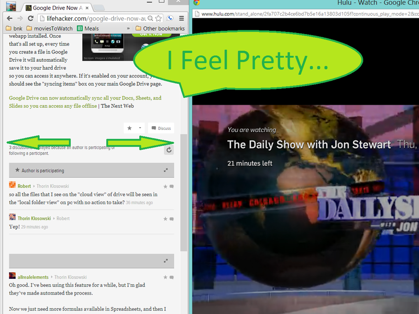419x314 pixels.
Task: Refresh the discussions with the circular arrow icon
Action: [x=169, y=150]
